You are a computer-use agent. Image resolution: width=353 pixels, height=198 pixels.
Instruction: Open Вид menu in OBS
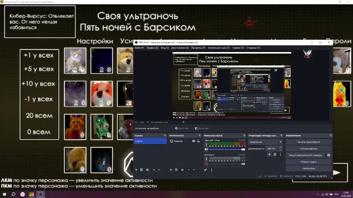(165, 48)
